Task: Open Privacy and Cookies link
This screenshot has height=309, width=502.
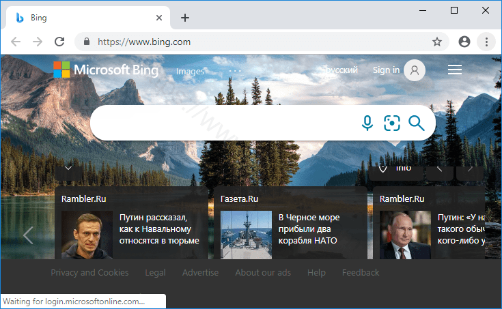Action: pos(89,273)
